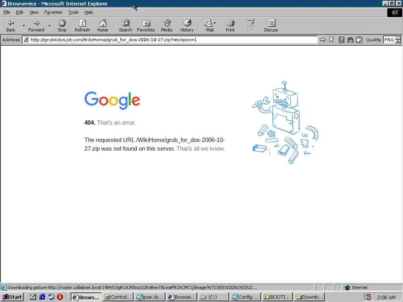Open the Favorites toolbar pane
Screen dimensions: 403x302
146,26
